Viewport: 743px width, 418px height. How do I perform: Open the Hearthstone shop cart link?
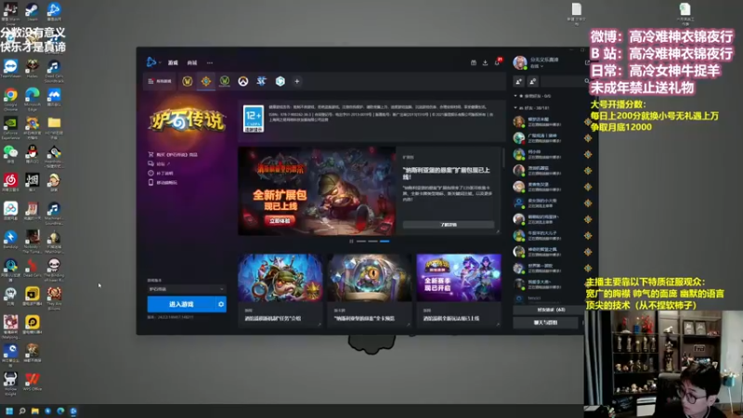point(173,154)
